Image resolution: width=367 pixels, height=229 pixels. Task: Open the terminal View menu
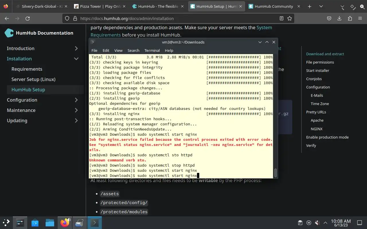point(118,50)
